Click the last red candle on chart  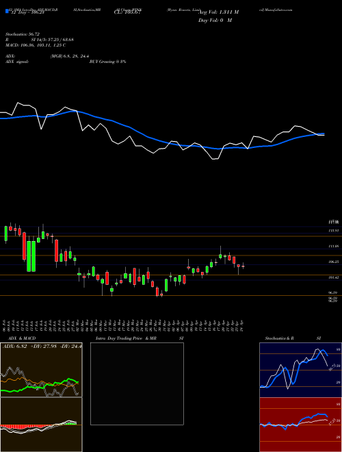coord(244,266)
